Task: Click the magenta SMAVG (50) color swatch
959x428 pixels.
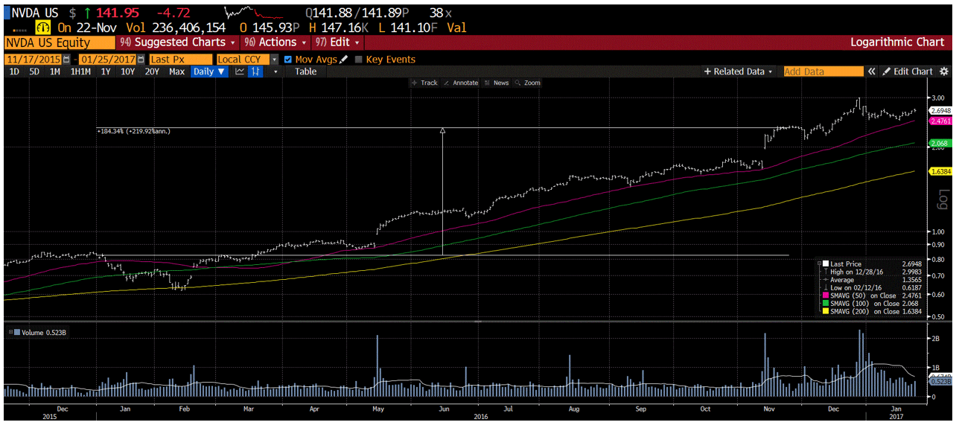Action: click(825, 296)
